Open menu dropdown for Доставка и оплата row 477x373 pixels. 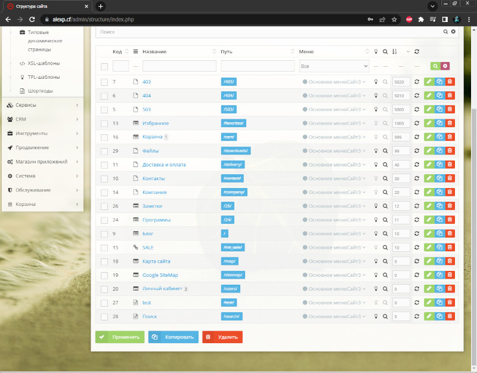pos(334,165)
